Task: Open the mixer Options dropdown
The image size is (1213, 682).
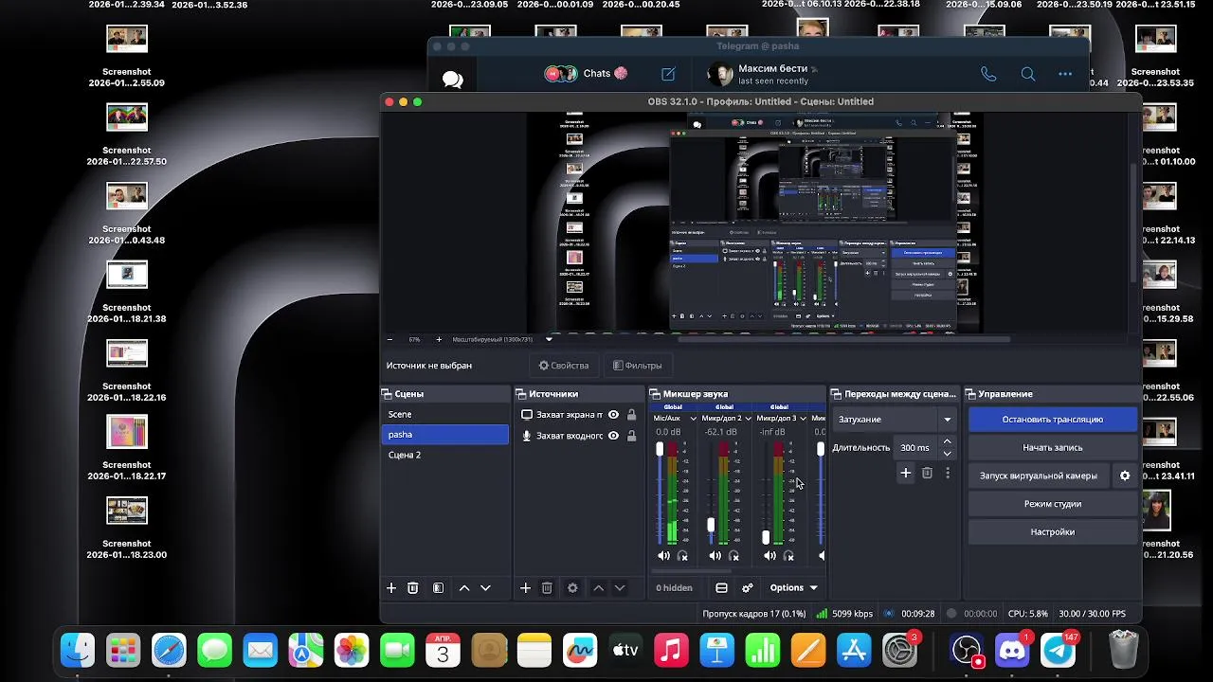Action: pyautogui.click(x=793, y=588)
